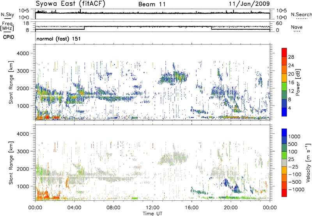Image resolution: width=312 pixels, height=216 pixels.
Task: Click the 'Slant Range [km]' label of the velocity panel
Action: point(11,163)
